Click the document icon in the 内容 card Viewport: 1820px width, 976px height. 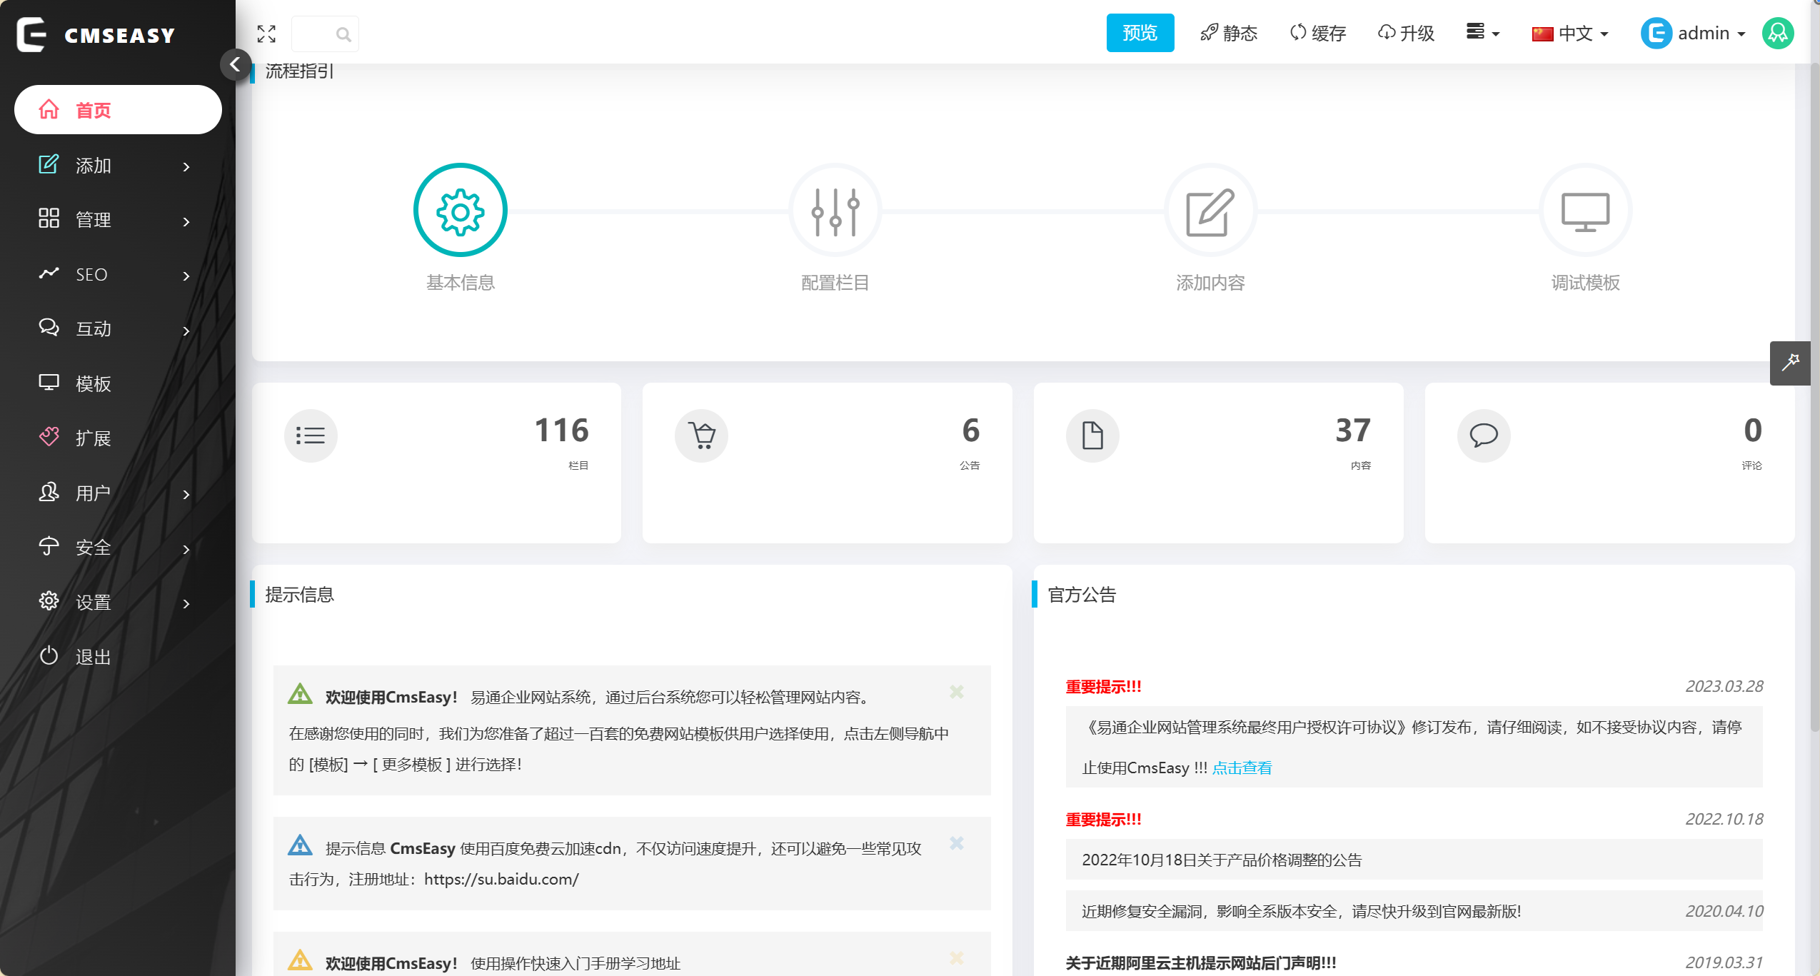[1092, 435]
